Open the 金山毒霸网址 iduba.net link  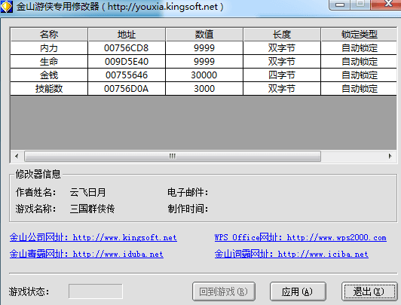pyautogui.click(x=87, y=254)
